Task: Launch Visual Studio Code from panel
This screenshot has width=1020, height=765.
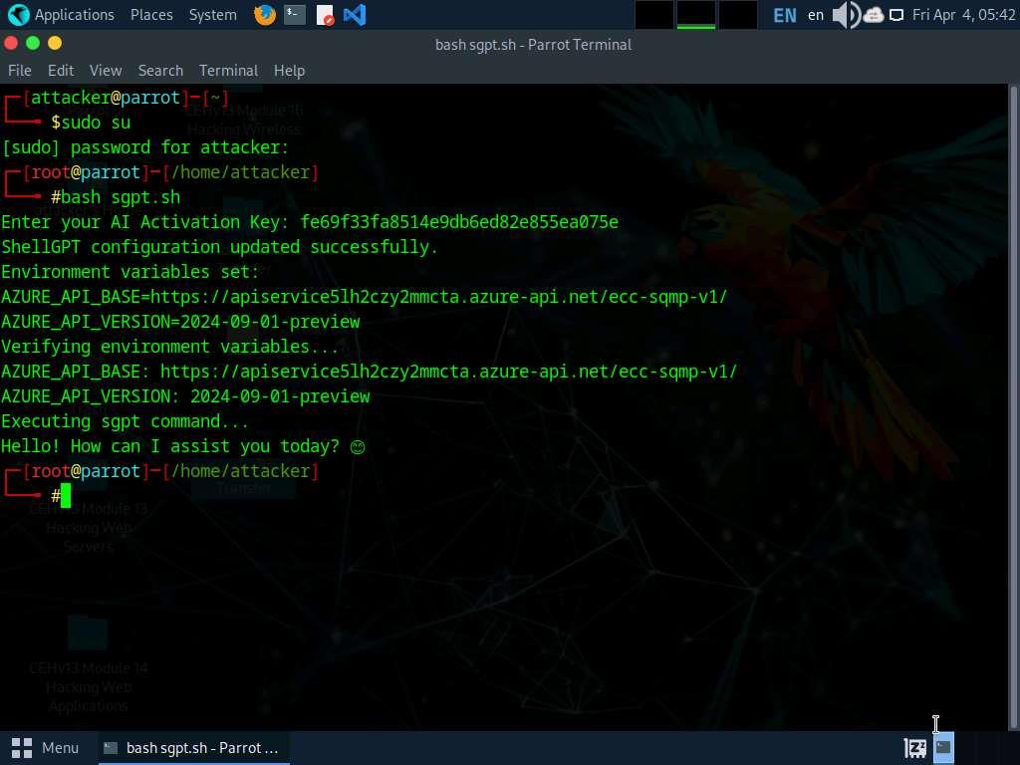Action: [x=354, y=15]
